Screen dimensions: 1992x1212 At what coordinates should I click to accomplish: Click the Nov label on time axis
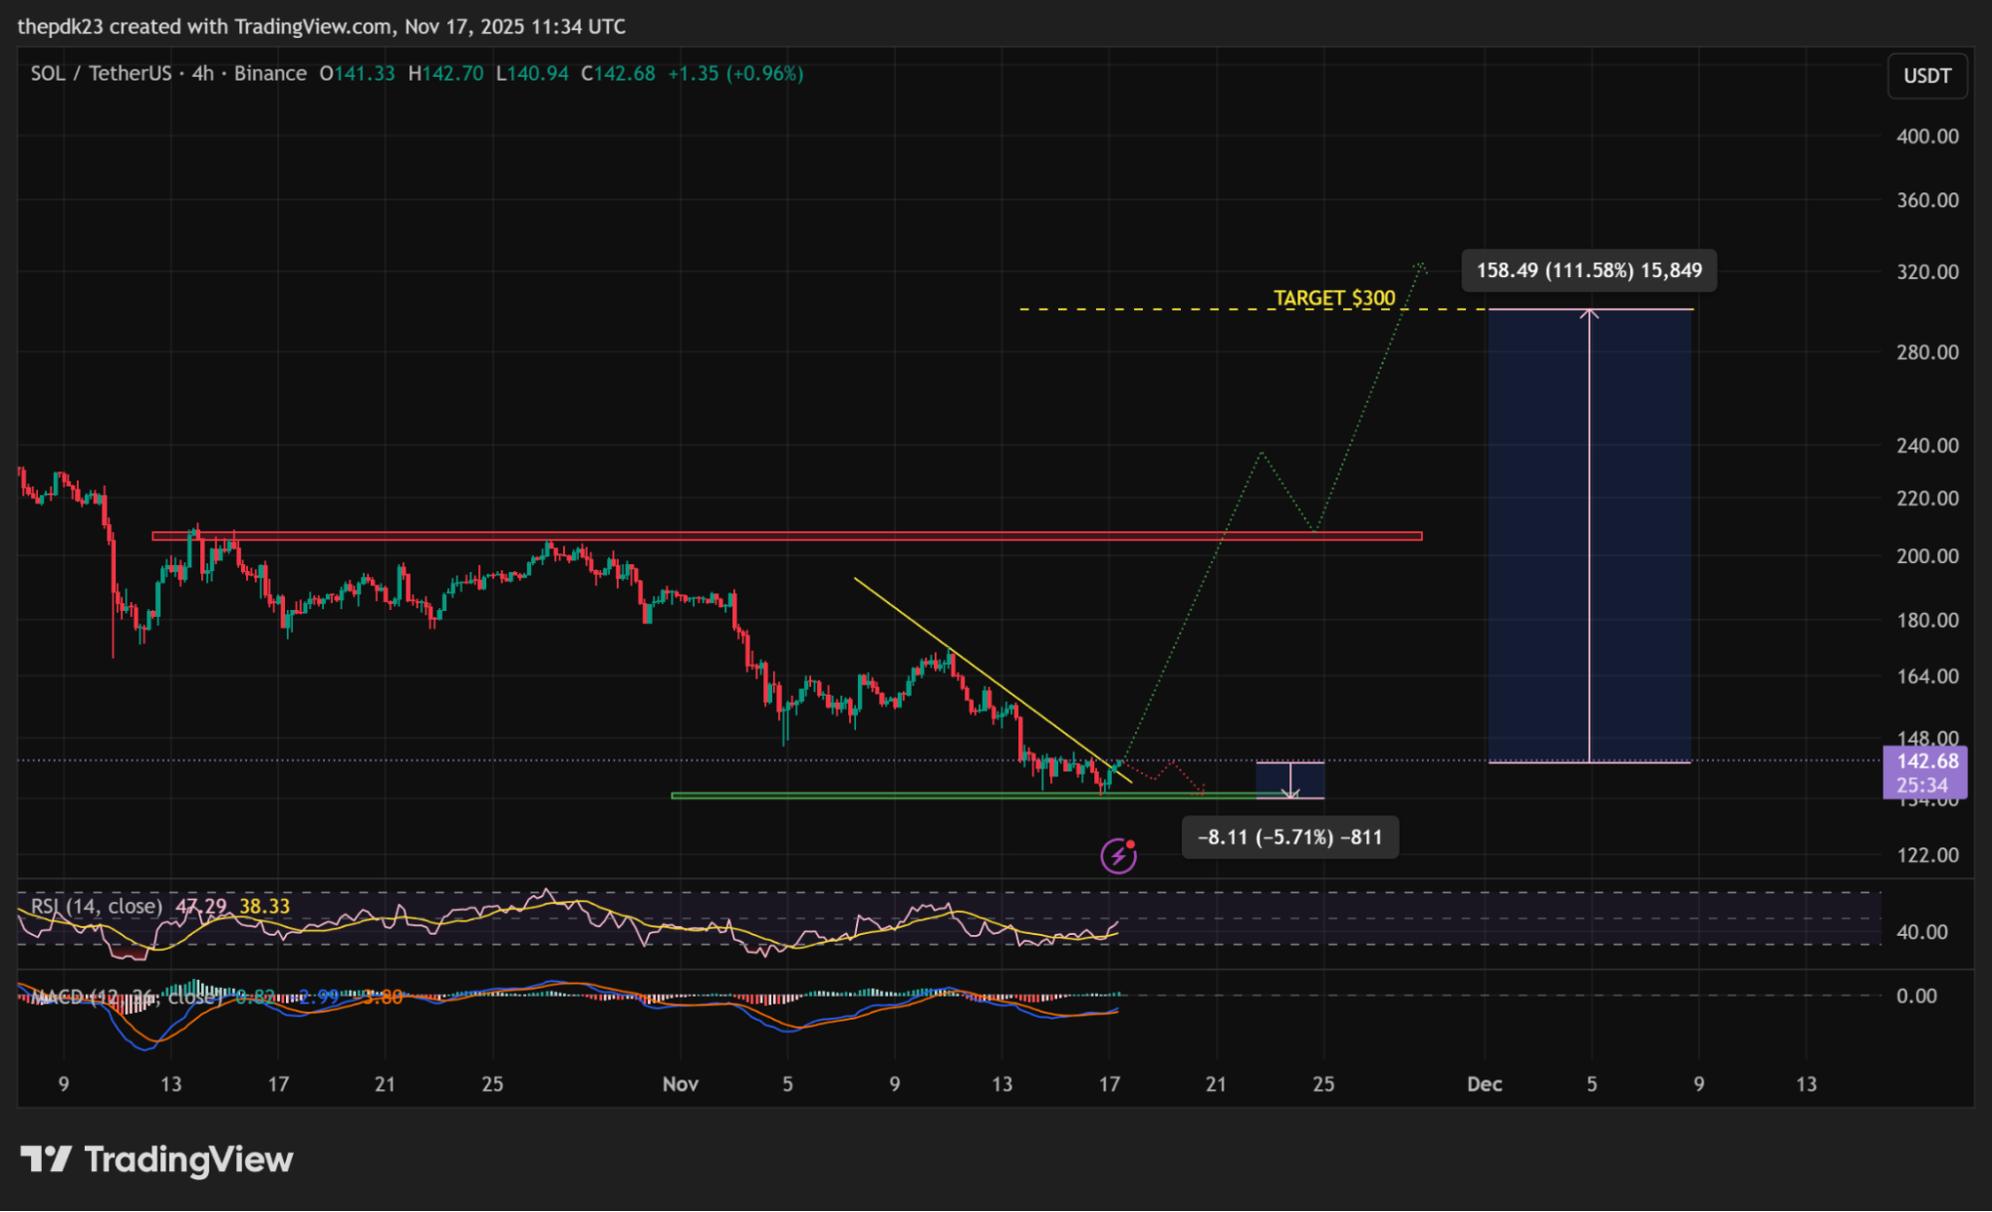(681, 1084)
